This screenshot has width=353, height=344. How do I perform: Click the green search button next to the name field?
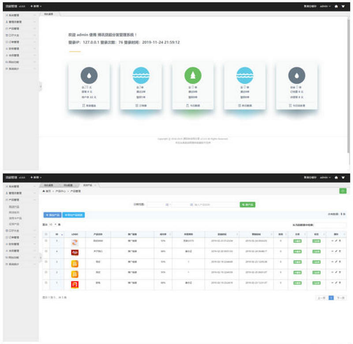248,205
